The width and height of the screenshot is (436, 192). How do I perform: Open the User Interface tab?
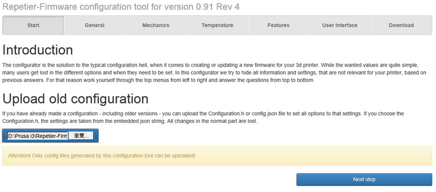340,25
